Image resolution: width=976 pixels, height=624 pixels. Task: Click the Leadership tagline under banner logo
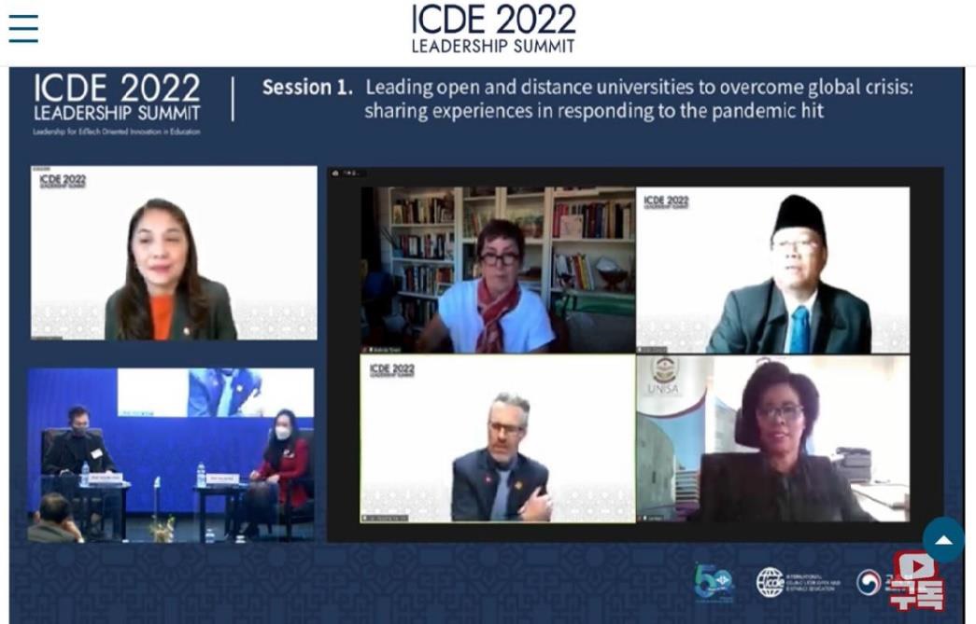pos(117,132)
